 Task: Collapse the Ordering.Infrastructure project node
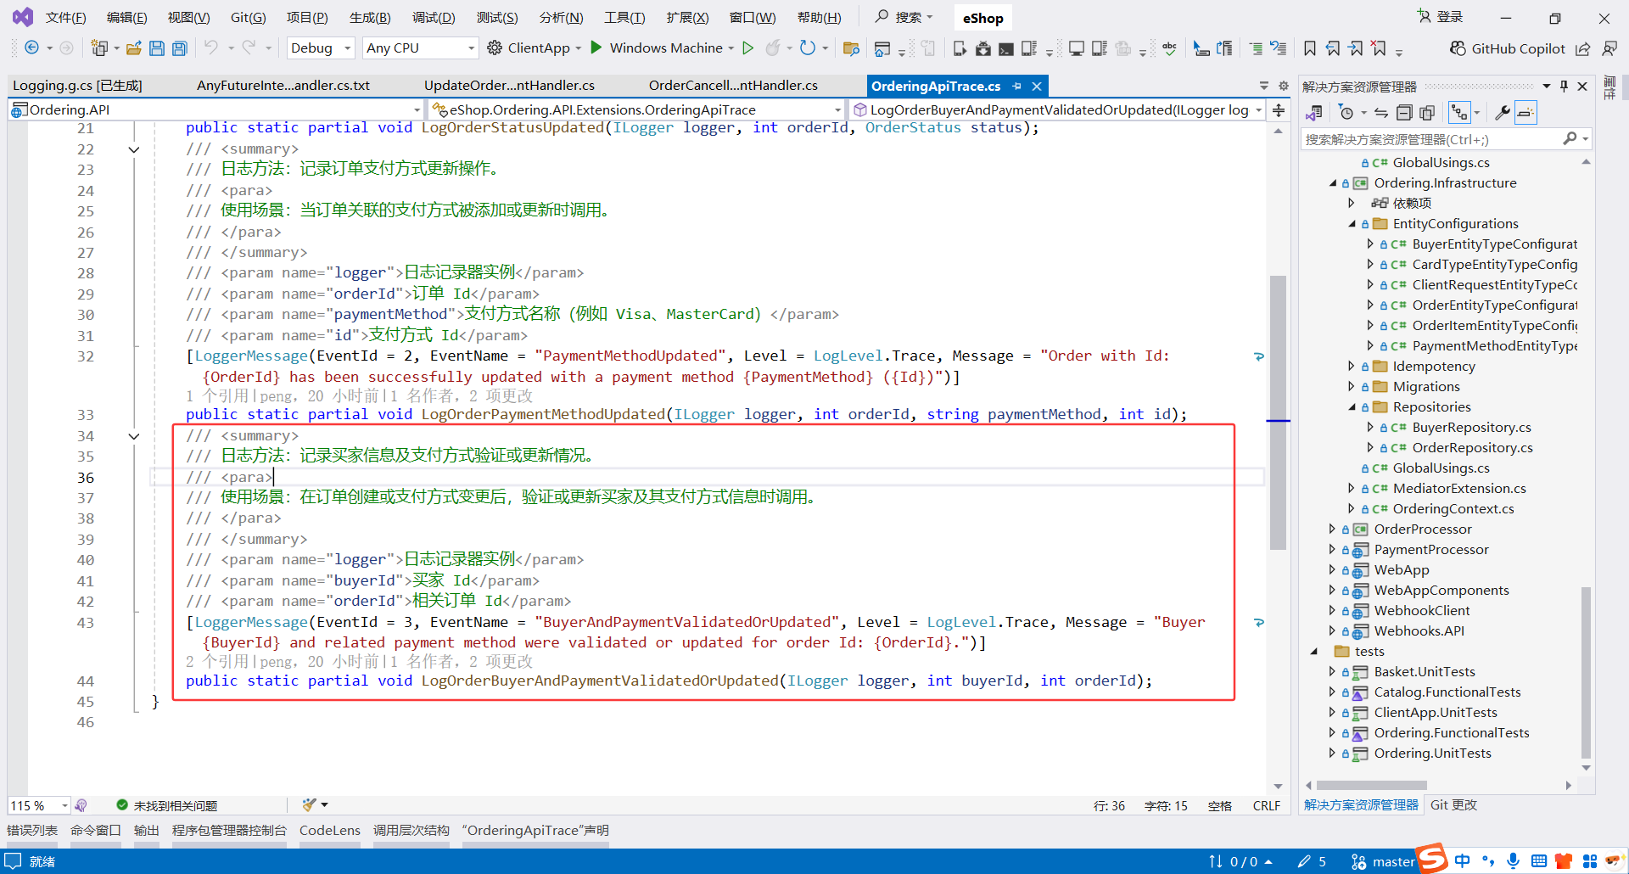[x=1333, y=182]
